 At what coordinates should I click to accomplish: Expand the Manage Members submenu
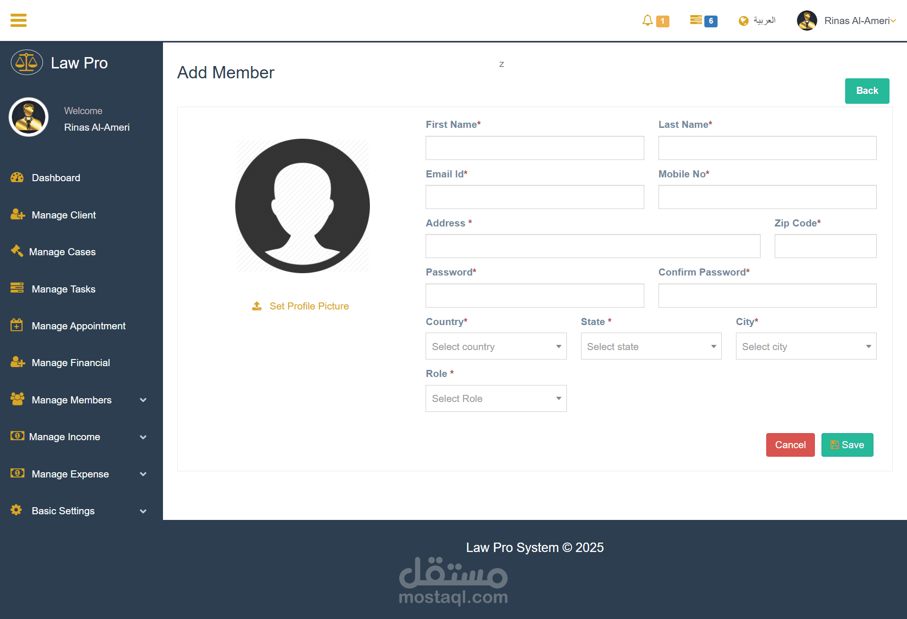click(143, 400)
